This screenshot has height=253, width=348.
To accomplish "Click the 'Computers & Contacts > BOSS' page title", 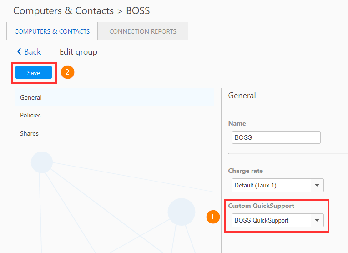I will click(81, 10).
